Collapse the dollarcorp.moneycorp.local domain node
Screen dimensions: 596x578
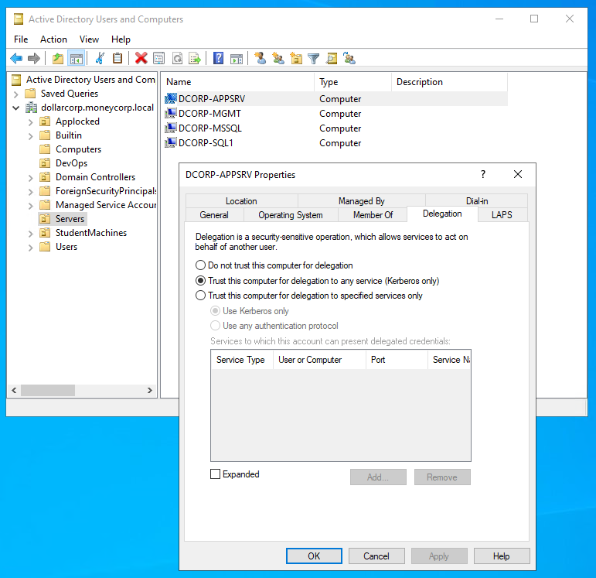click(x=16, y=108)
